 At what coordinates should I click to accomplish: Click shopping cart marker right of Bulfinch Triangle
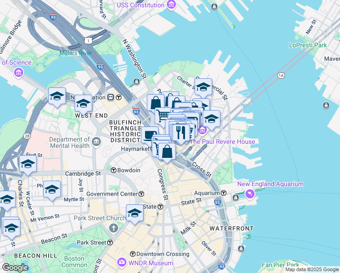tap(162, 115)
